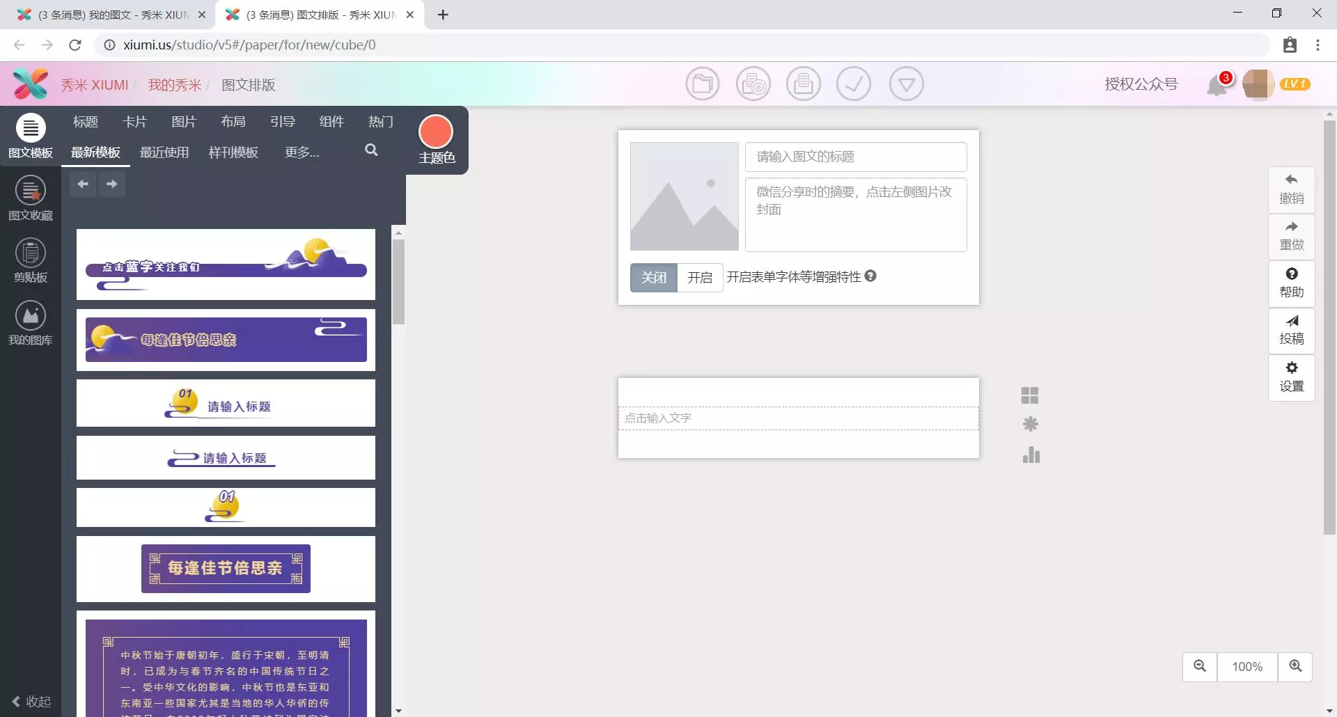The height and width of the screenshot is (717, 1337).
Task: Click 秀米 XIUMI home link
Action: tap(94, 85)
